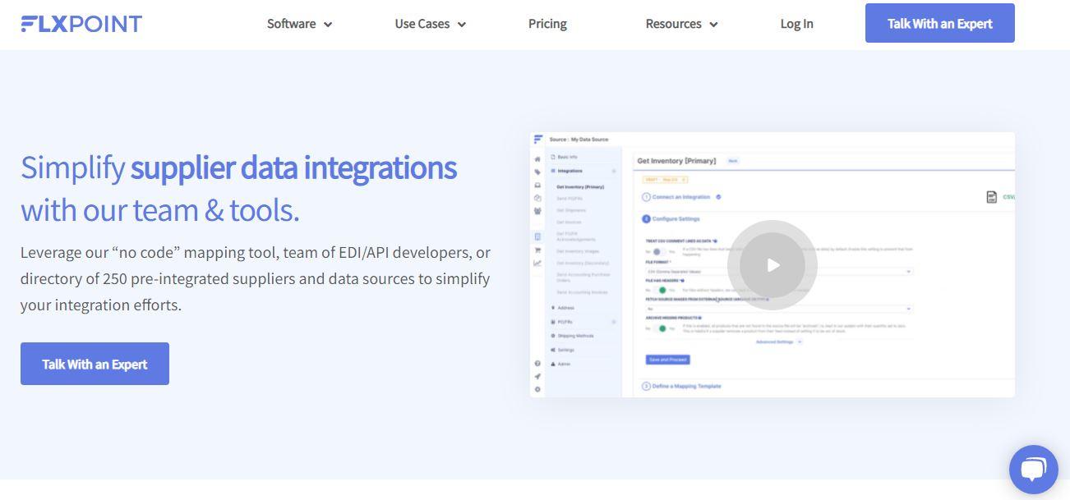Select Get Inventory (Primary) in demo sidebar
Viewport: 1070px width, 500px height.
(580, 187)
